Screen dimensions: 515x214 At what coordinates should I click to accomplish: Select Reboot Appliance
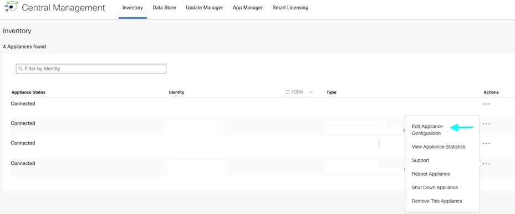click(x=431, y=174)
